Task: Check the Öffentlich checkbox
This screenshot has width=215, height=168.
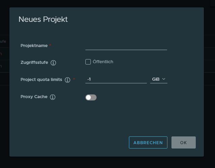Action: pos(88,62)
